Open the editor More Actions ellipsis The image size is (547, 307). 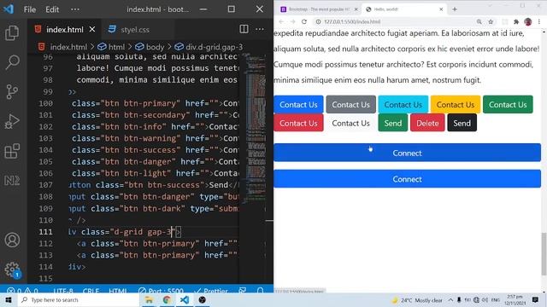260,29
